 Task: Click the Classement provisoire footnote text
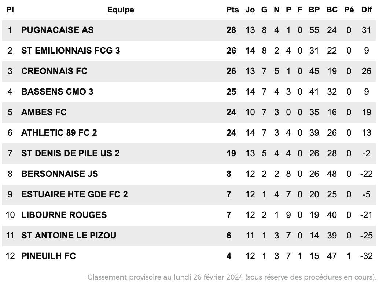[x=232, y=277]
